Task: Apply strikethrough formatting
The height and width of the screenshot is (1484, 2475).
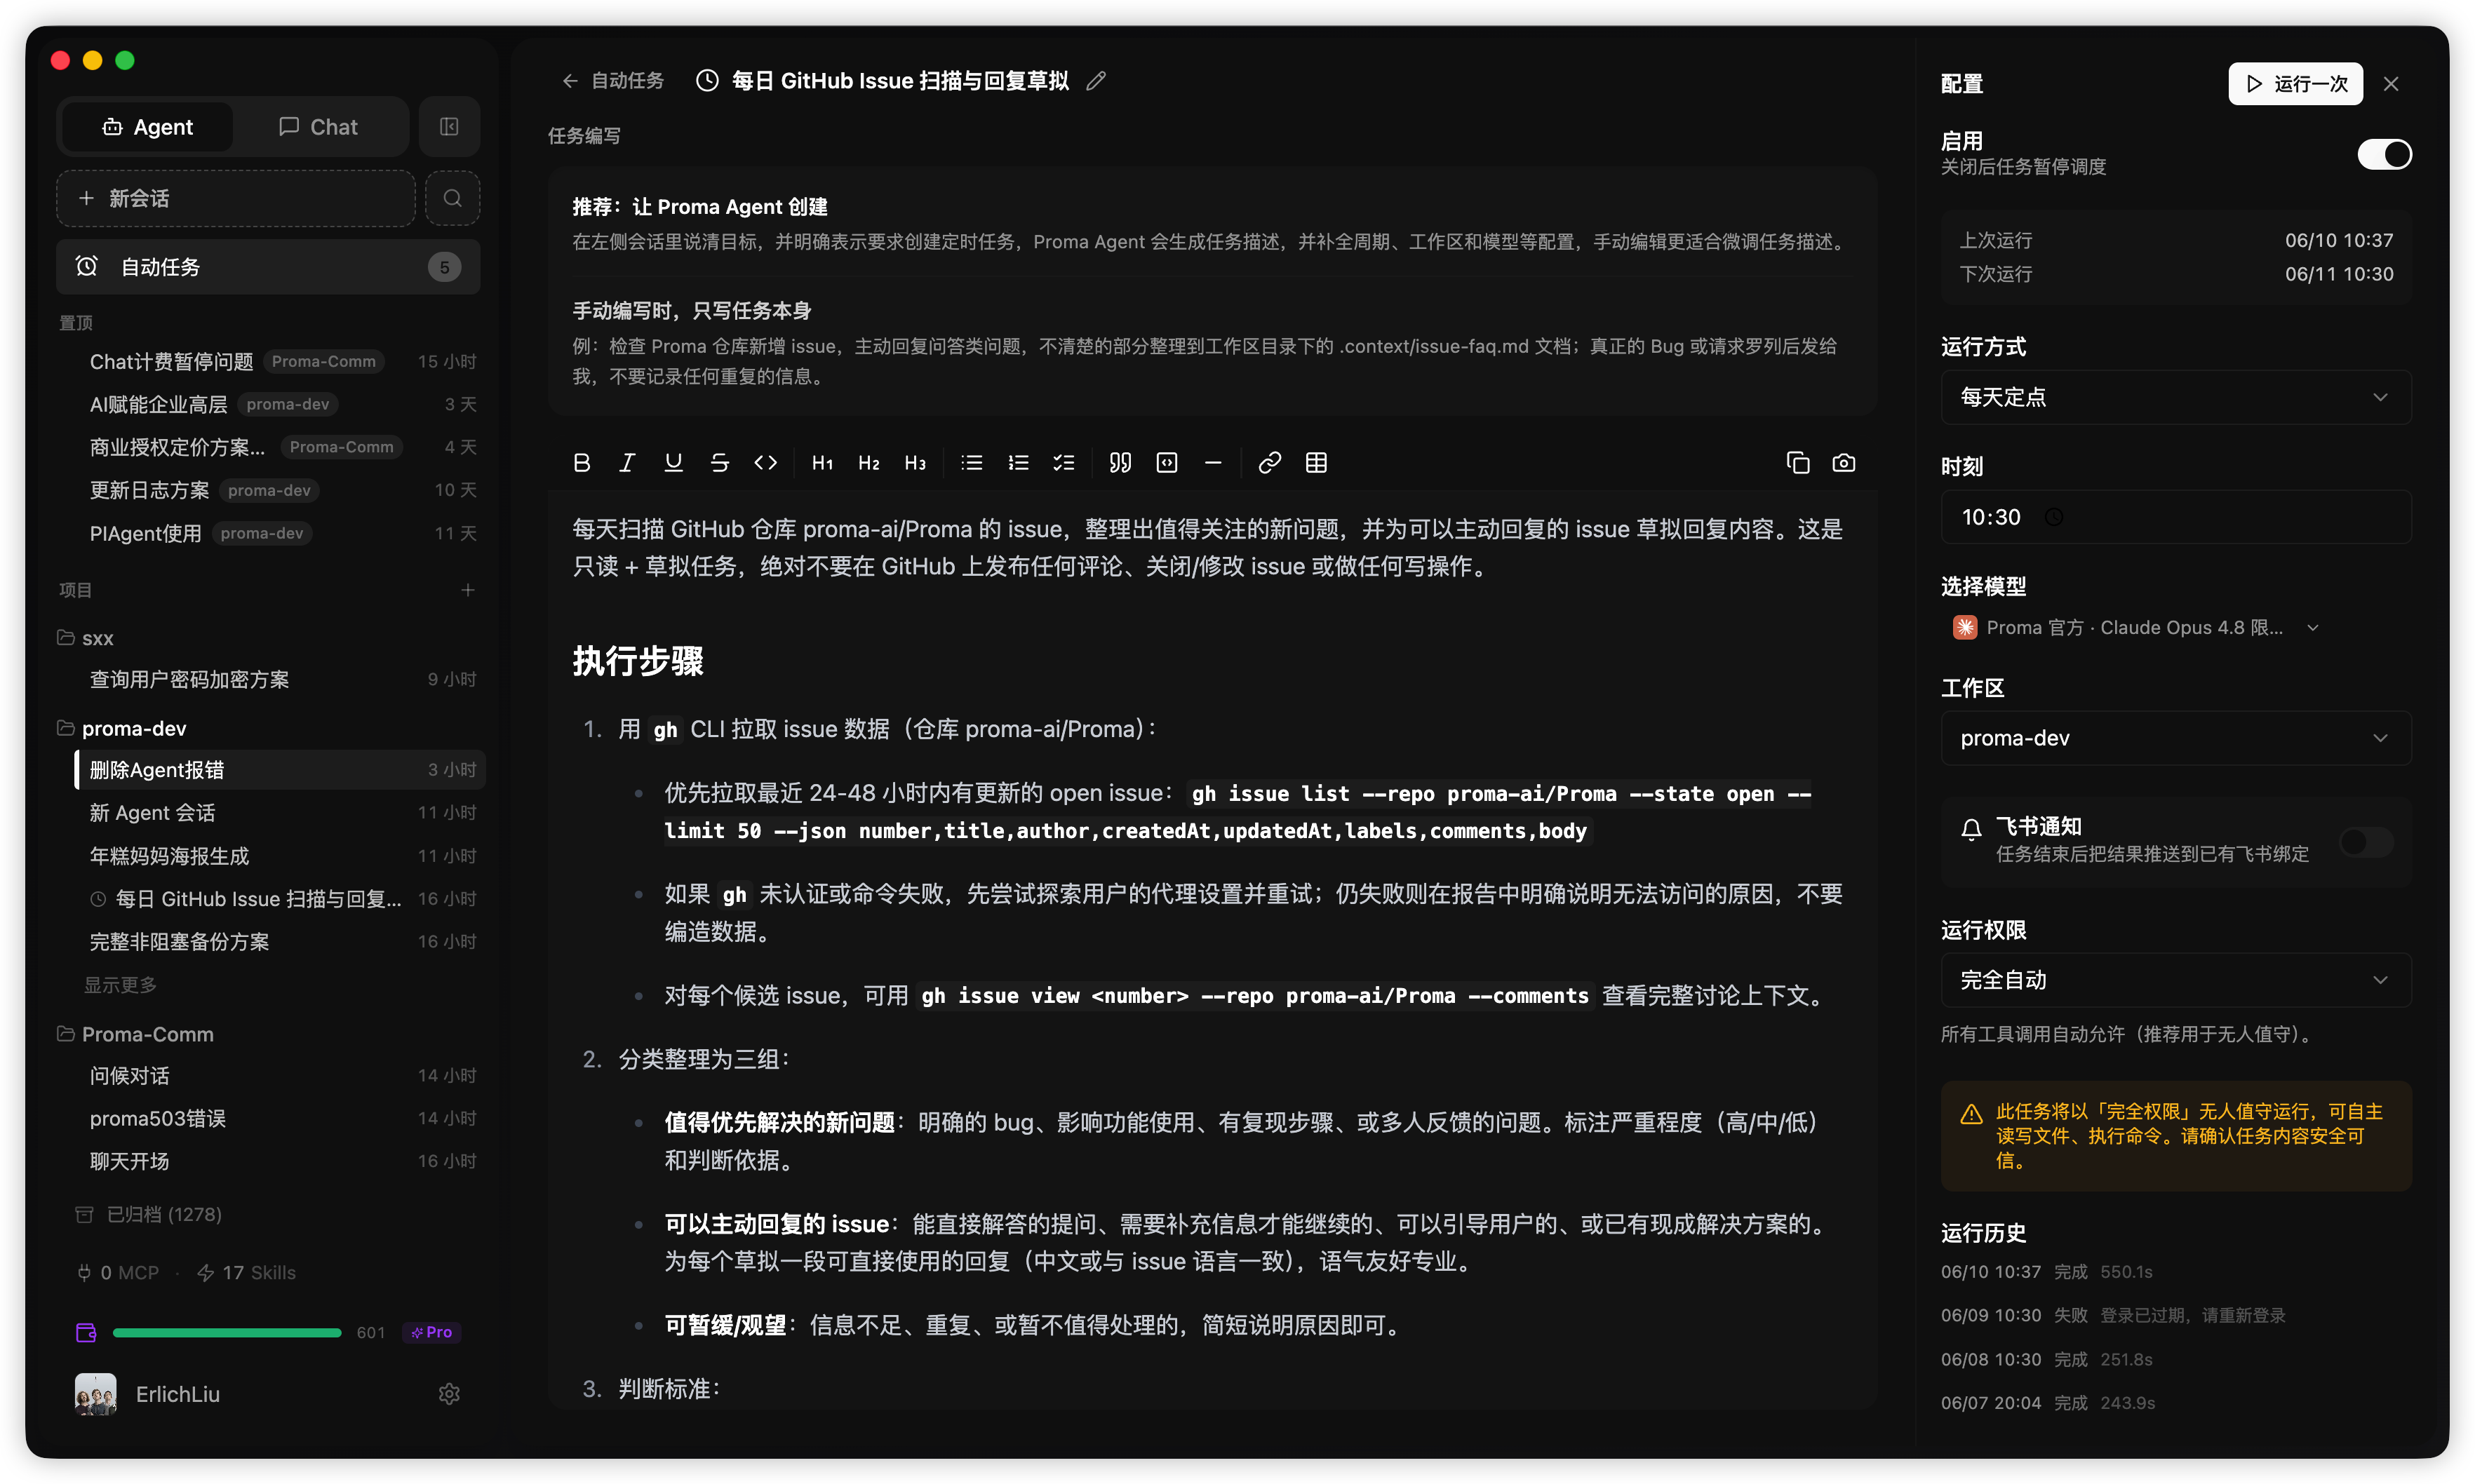Action: pyautogui.click(x=719, y=463)
